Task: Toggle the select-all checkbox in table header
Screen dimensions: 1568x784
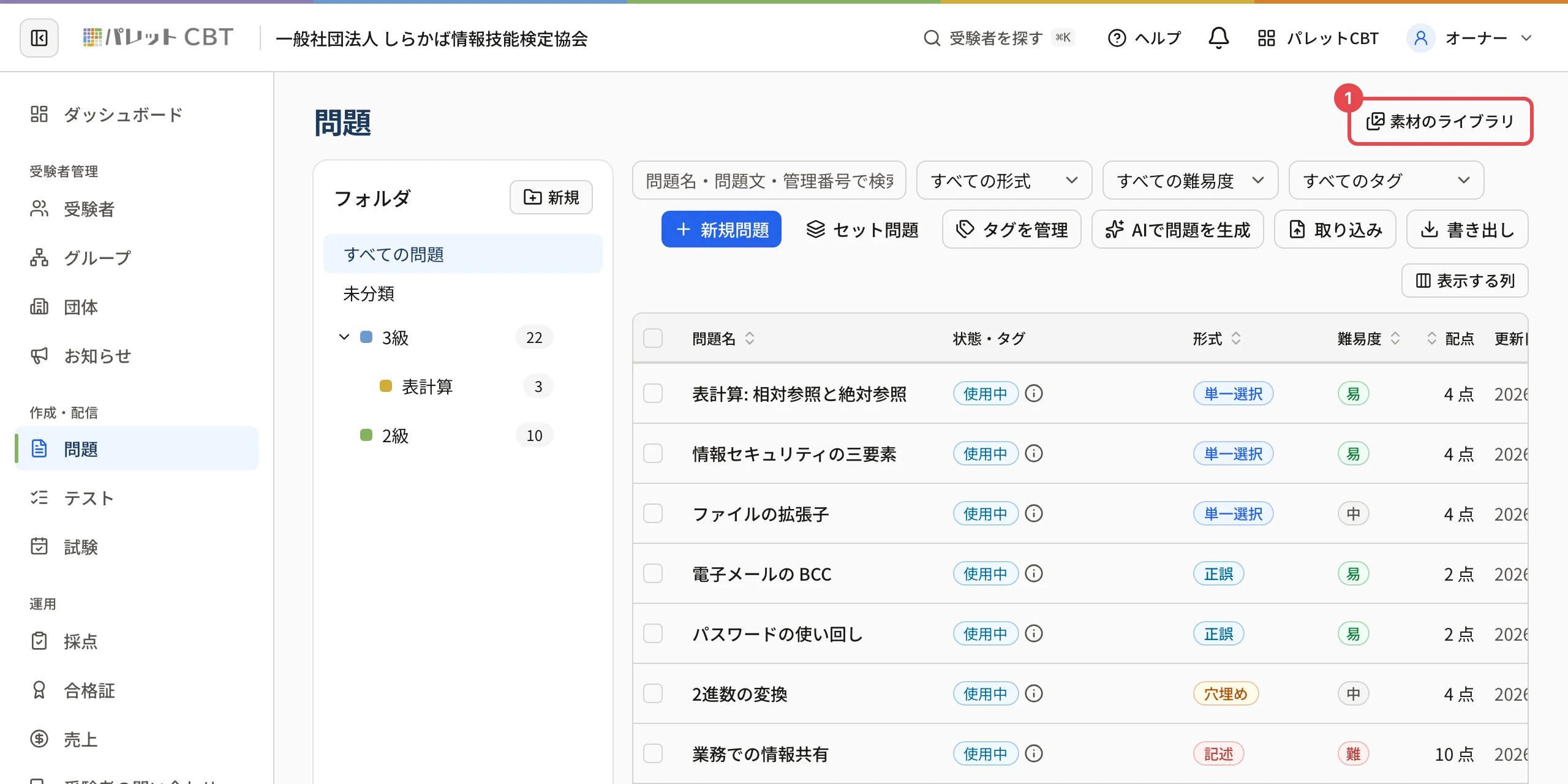Action: 653,338
